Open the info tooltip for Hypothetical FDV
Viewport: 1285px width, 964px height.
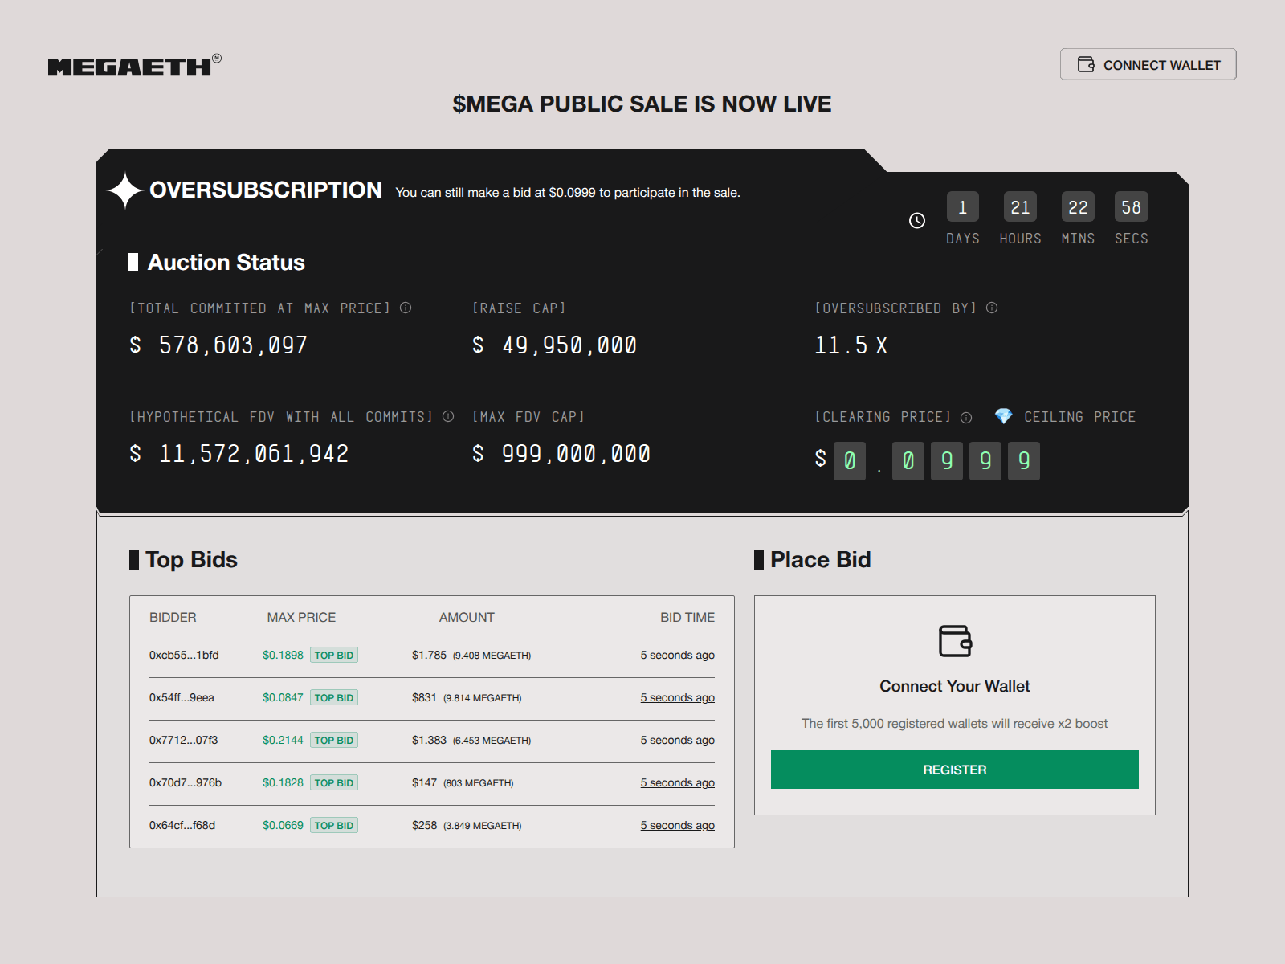(x=447, y=416)
